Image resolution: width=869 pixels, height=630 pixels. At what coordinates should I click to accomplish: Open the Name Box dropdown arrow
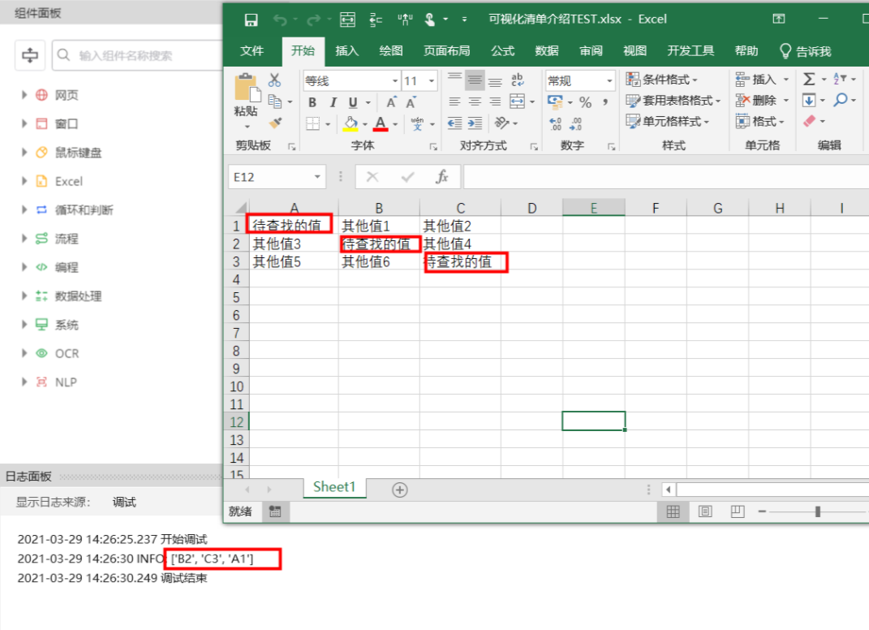[317, 177]
